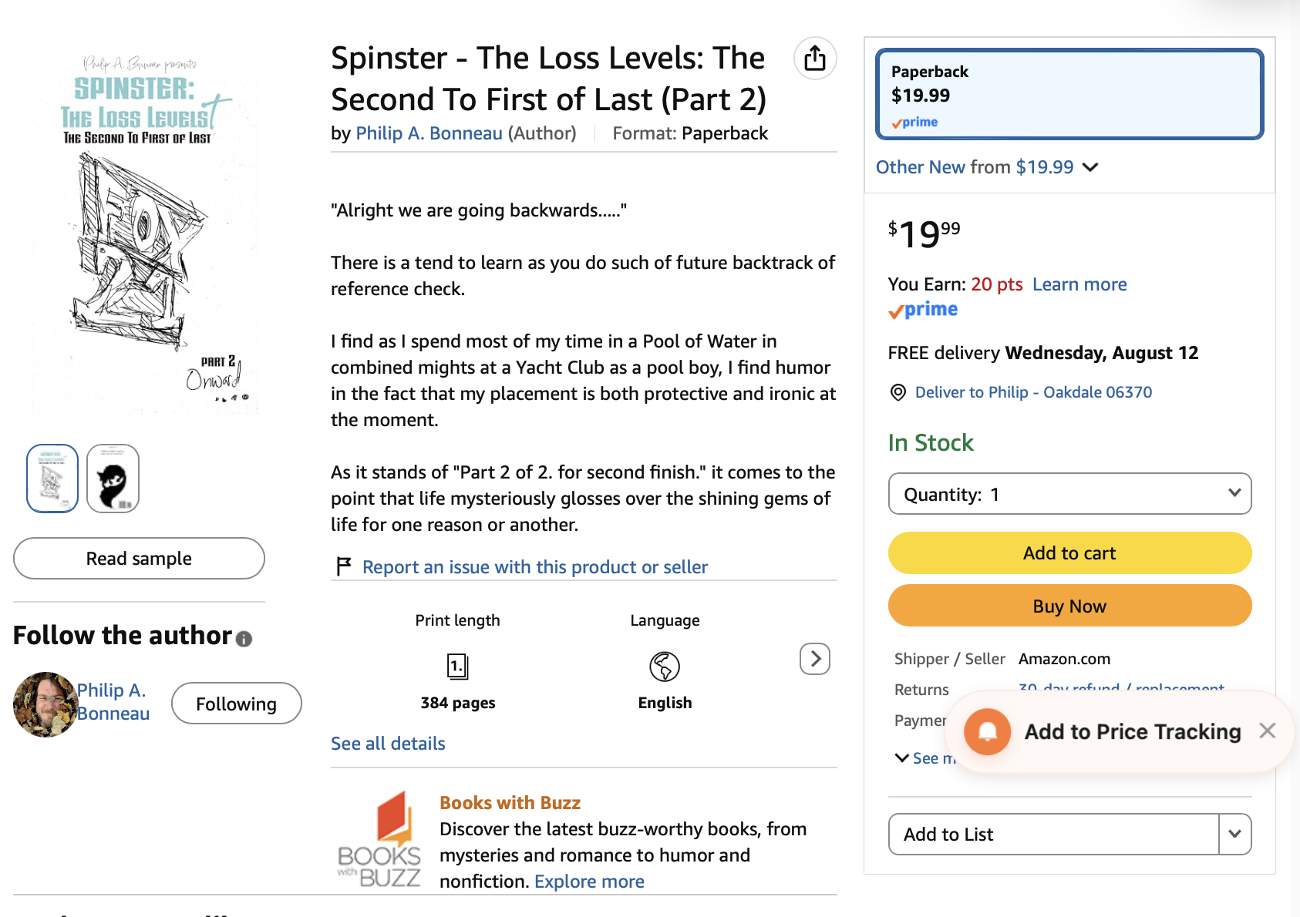Screen dimensions: 1300x917
Task: Click the flag icon to report an issue
Action: point(344,566)
